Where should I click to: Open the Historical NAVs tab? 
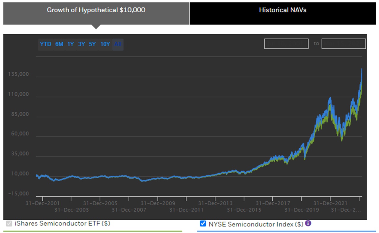[283, 14]
